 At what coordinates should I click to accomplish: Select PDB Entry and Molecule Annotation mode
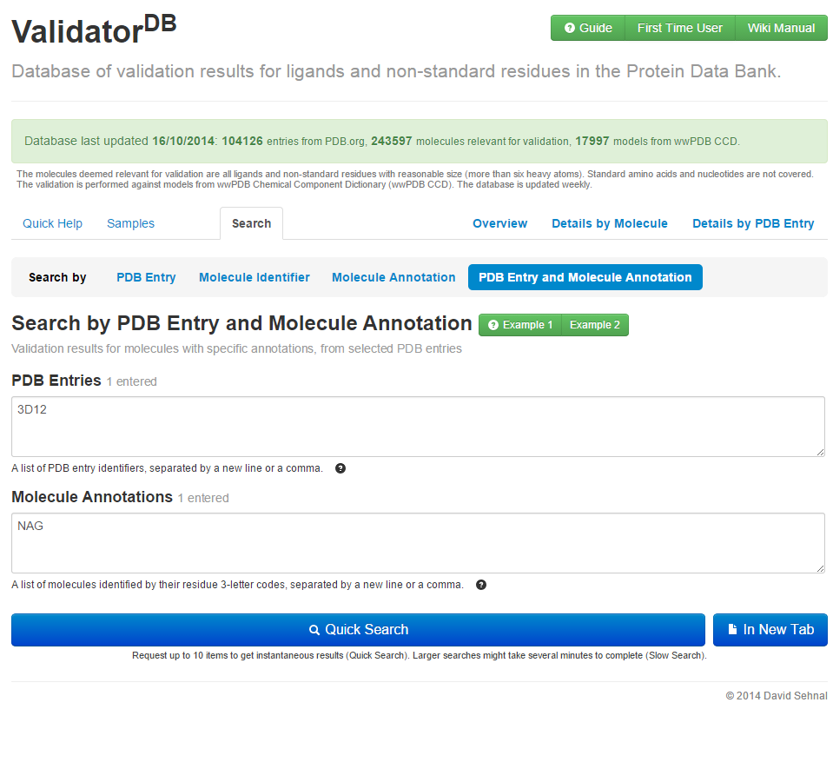(585, 277)
